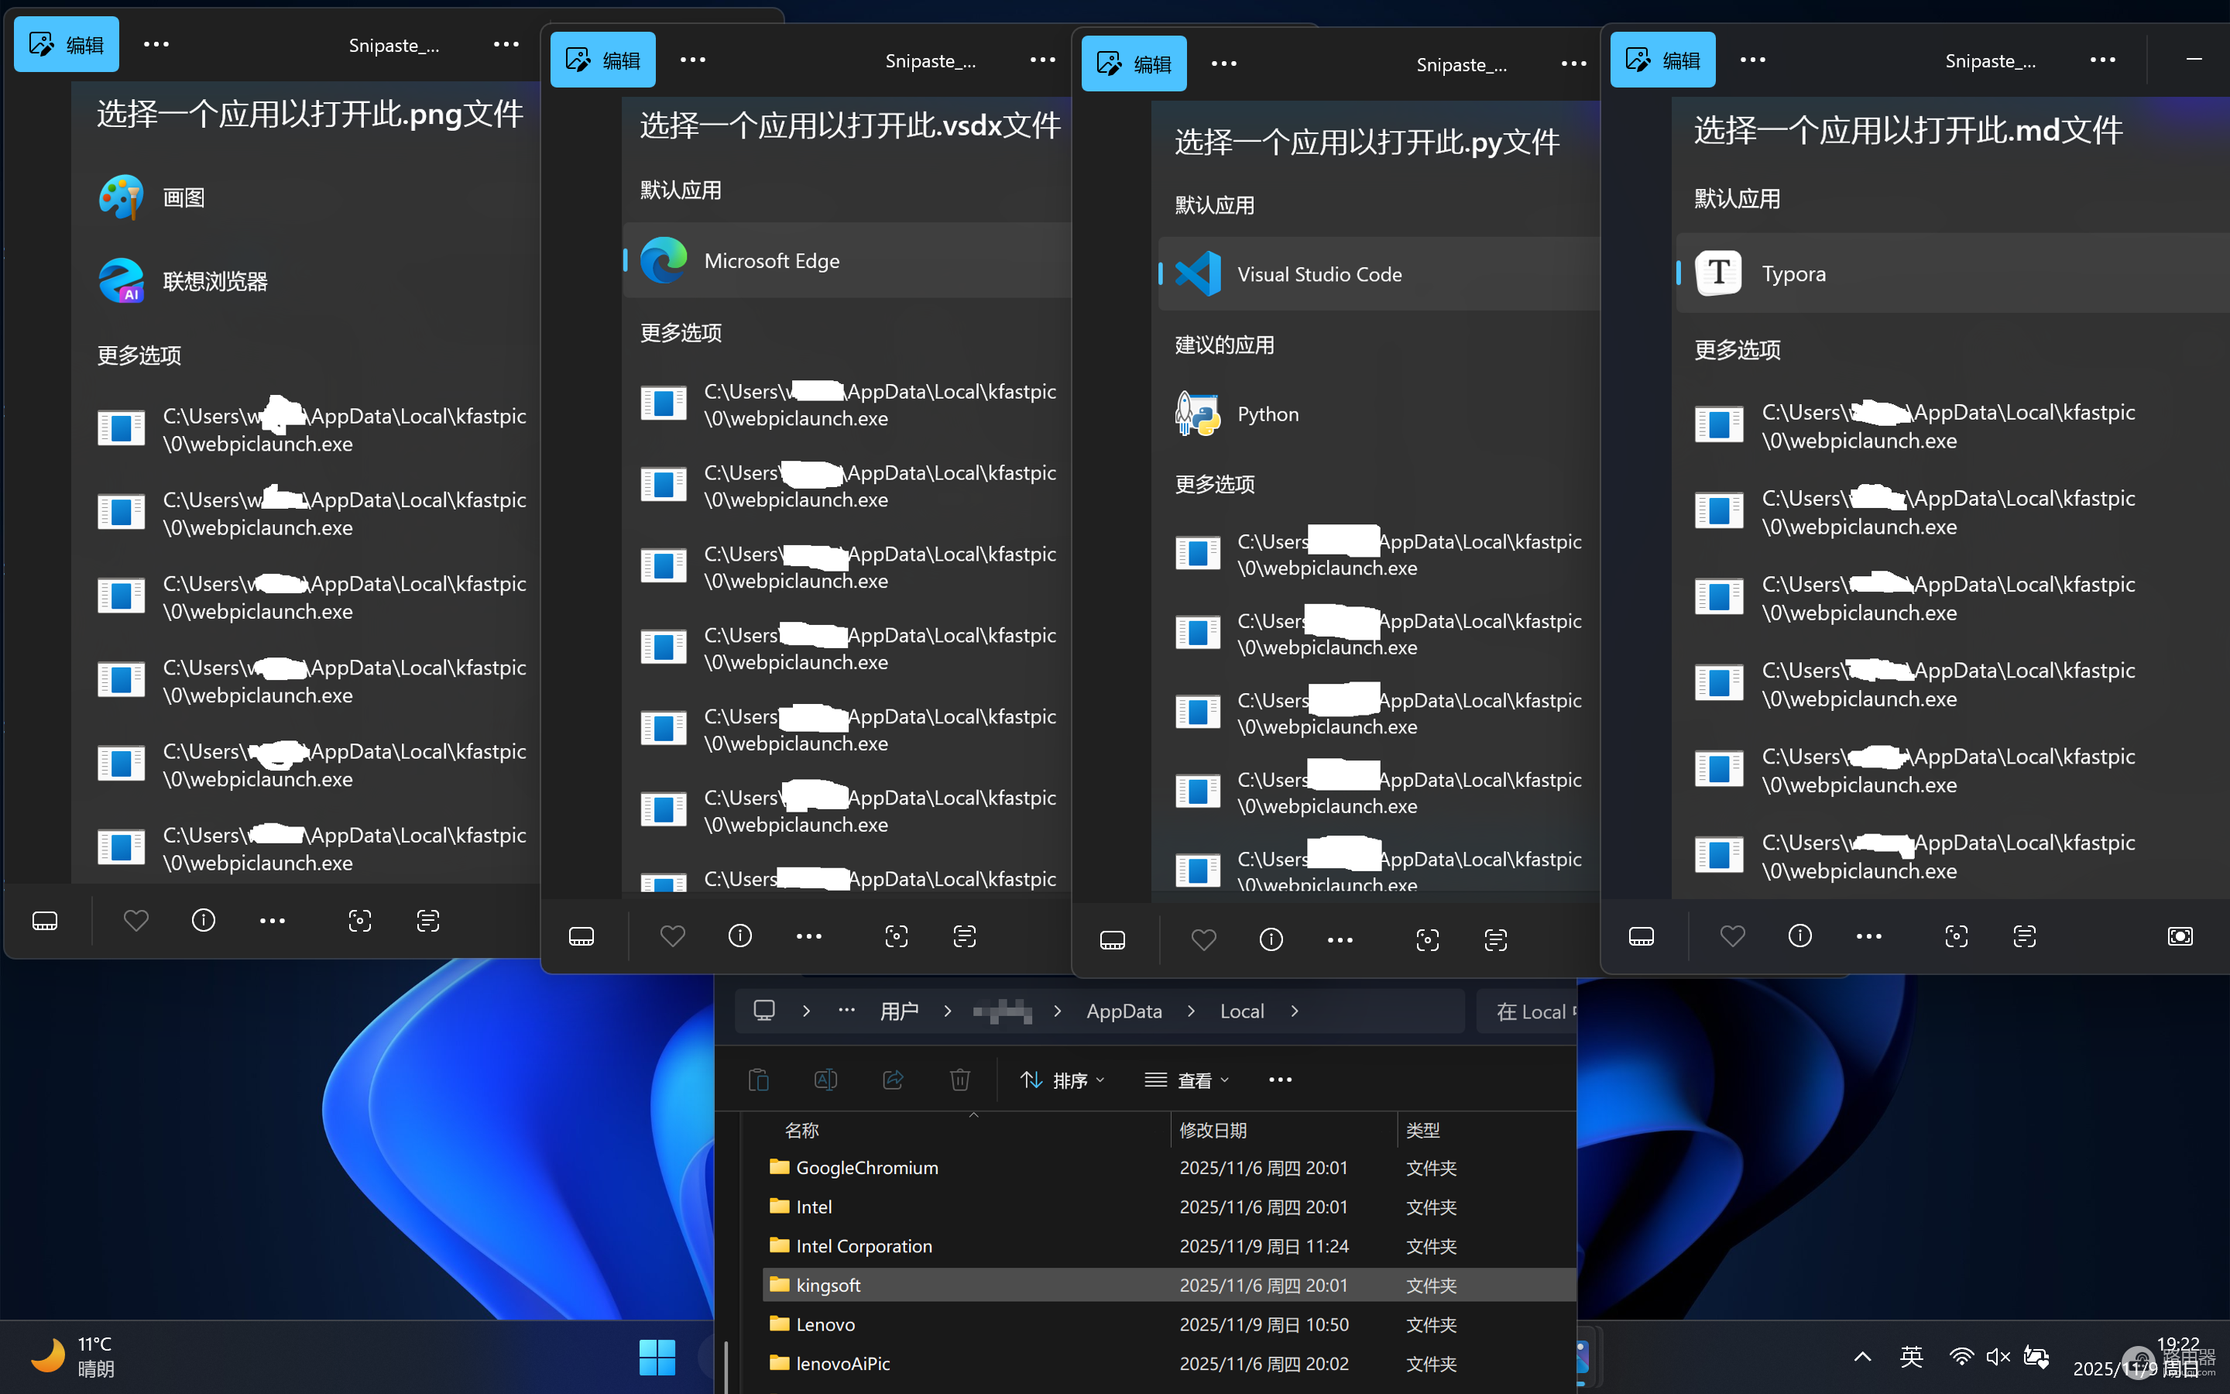Click the delete trash icon in Explorer toolbar
The width and height of the screenshot is (2230, 1394).
[959, 1080]
